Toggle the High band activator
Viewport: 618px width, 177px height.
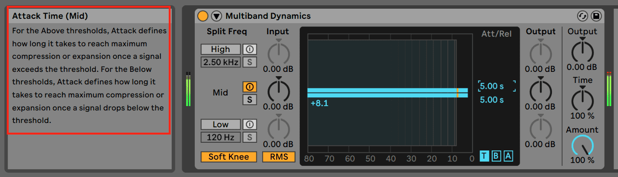249,49
